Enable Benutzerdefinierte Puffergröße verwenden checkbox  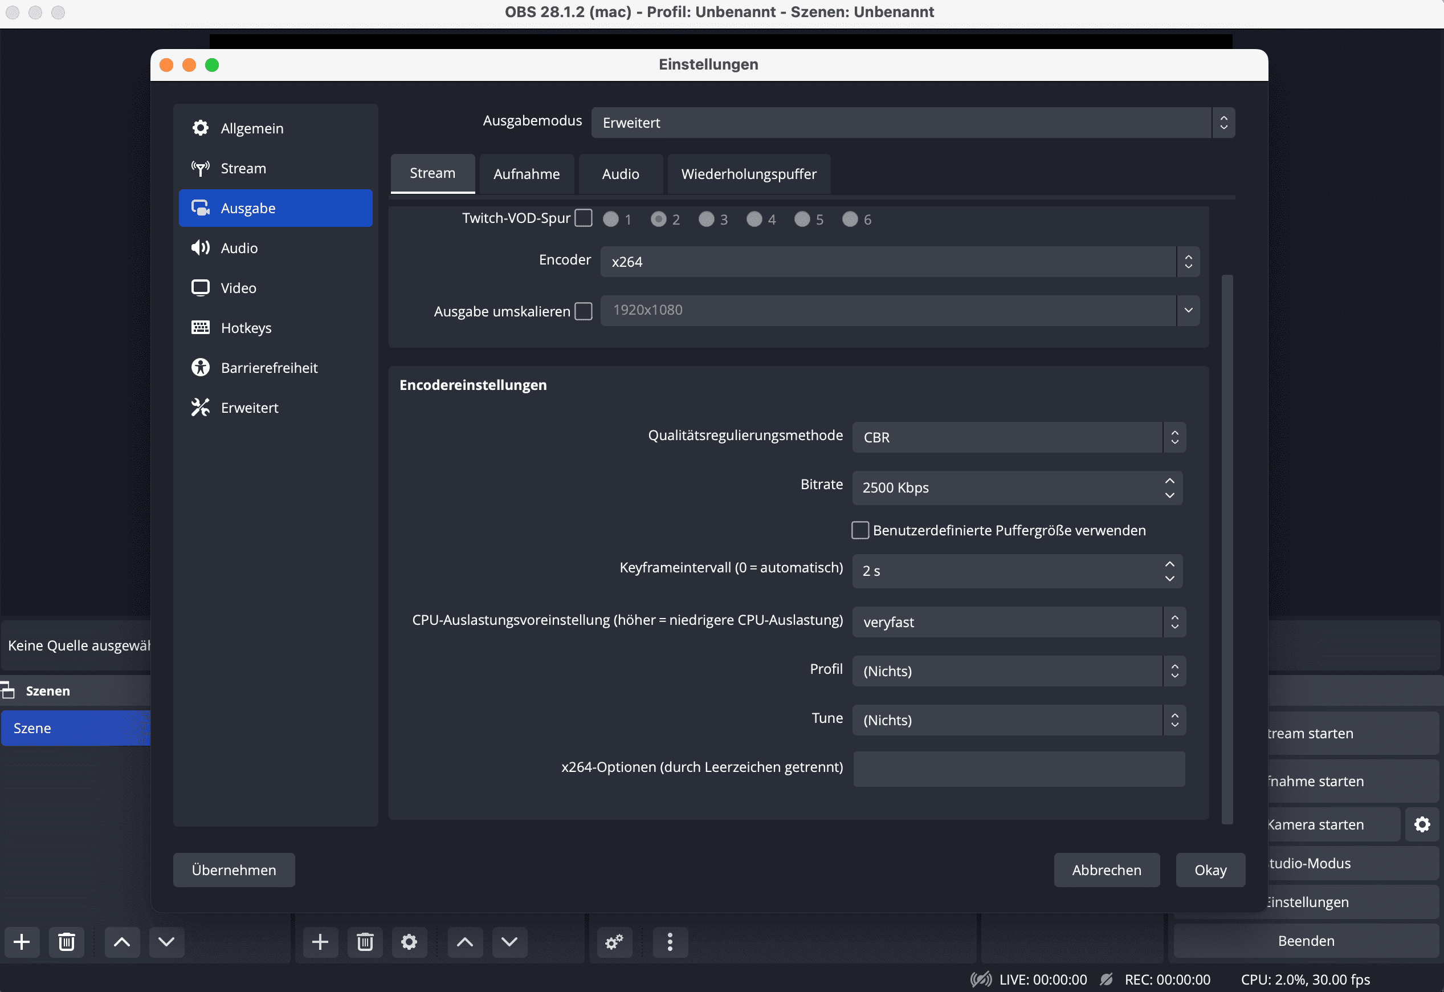coord(862,530)
